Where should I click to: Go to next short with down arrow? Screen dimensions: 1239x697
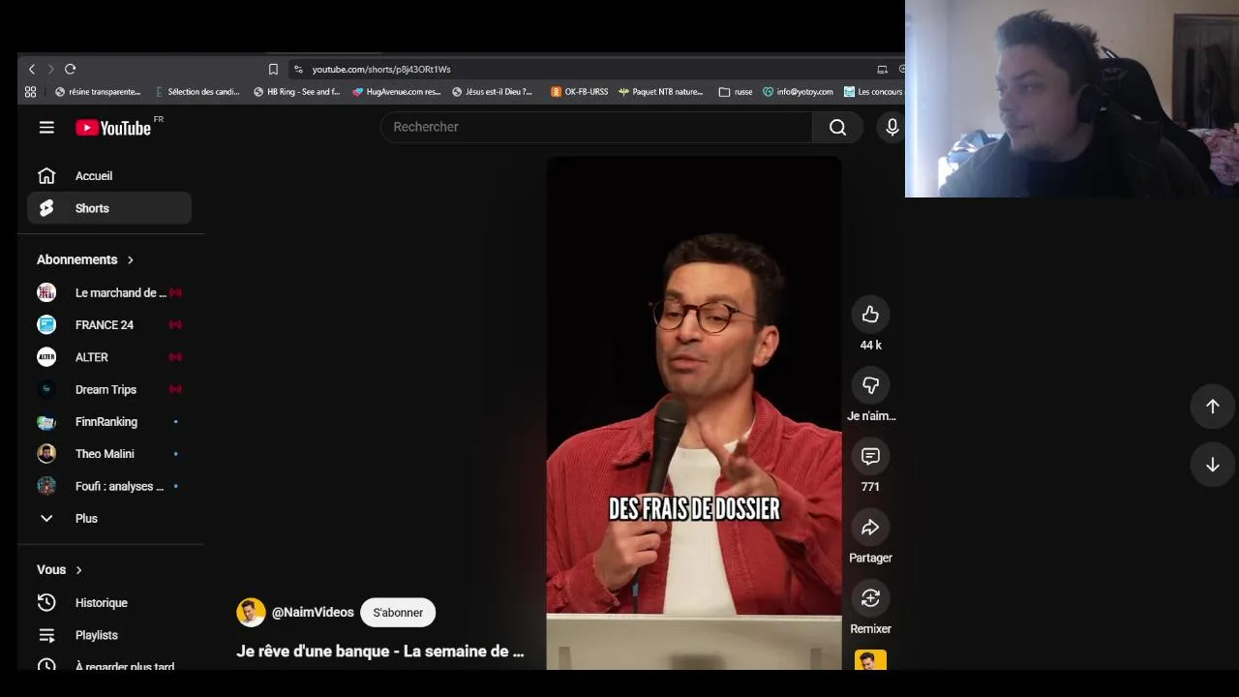pyautogui.click(x=1212, y=465)
